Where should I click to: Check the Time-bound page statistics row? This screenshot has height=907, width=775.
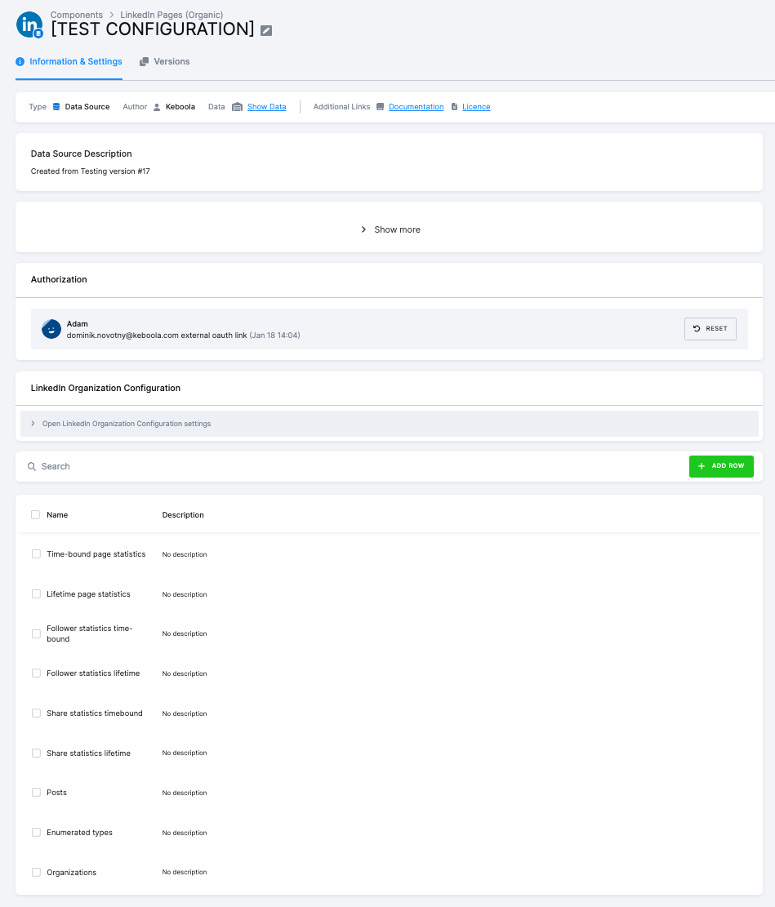click(36, 554)
